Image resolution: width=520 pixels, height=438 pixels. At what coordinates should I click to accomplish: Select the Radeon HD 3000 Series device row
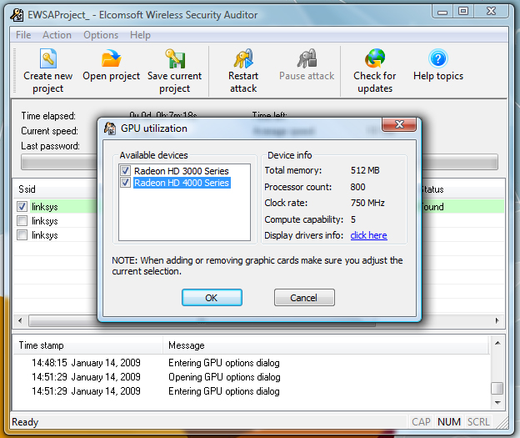[x=182, y=171]
